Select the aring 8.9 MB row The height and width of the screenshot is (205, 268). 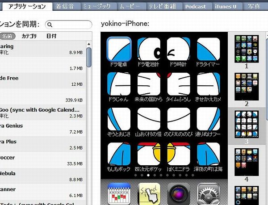[x=43, y=49]
